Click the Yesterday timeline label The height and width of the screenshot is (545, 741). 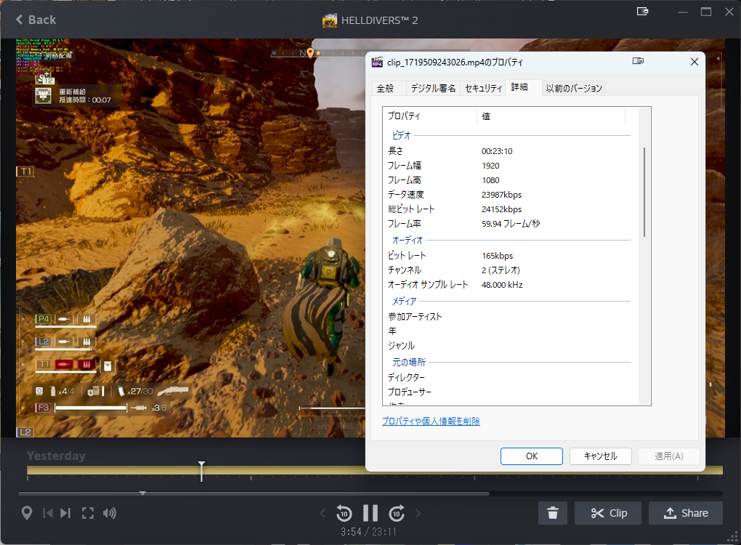[x=56, y=456]
